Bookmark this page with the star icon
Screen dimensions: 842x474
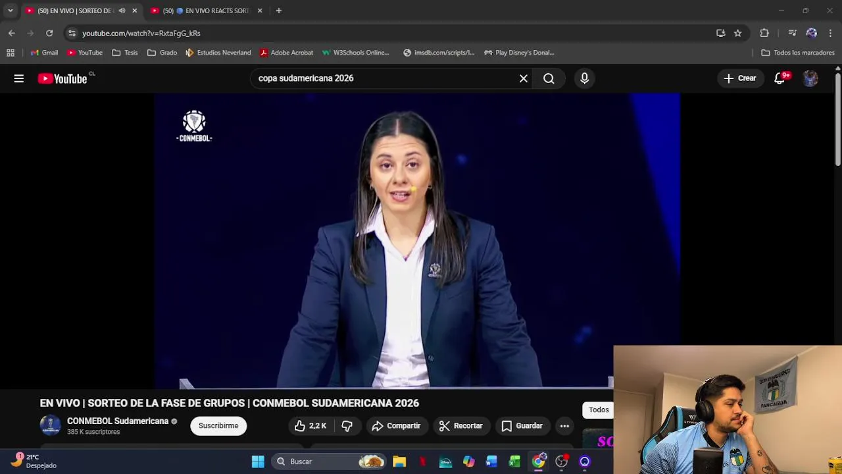737,33
